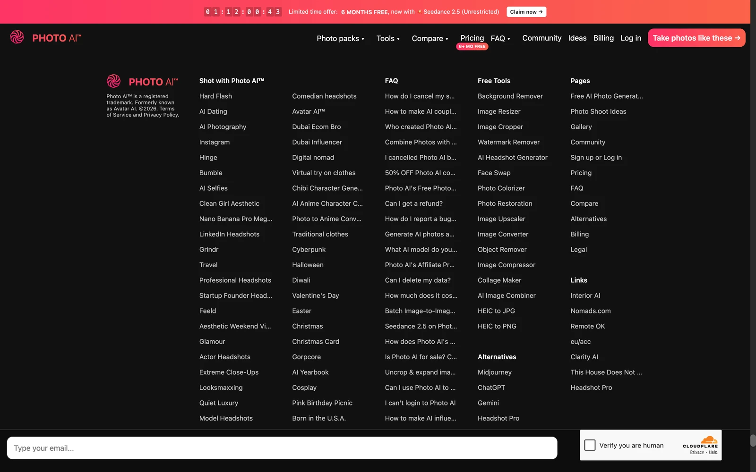Viewport: 756px width, 472px height.
Task: Open ChatGPT alternative link
Action: click(491, 388)
